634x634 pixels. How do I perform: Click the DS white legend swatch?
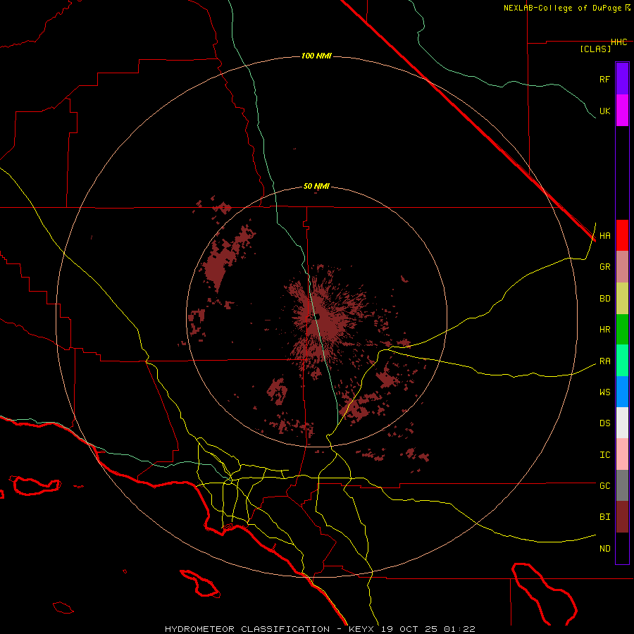[x=622, y=423]
